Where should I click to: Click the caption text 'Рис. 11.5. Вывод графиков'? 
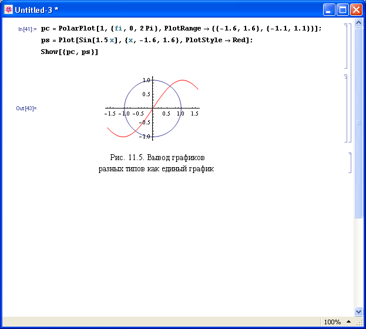pos(157,158)
